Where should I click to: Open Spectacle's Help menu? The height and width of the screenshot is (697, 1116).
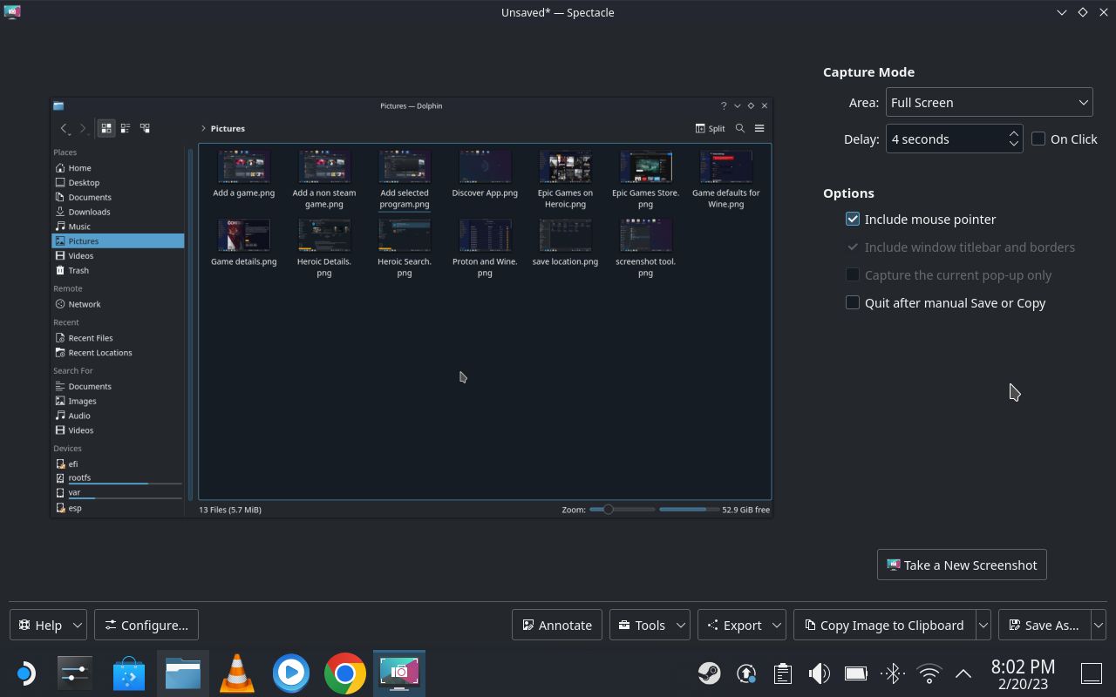tap(48, 625)
